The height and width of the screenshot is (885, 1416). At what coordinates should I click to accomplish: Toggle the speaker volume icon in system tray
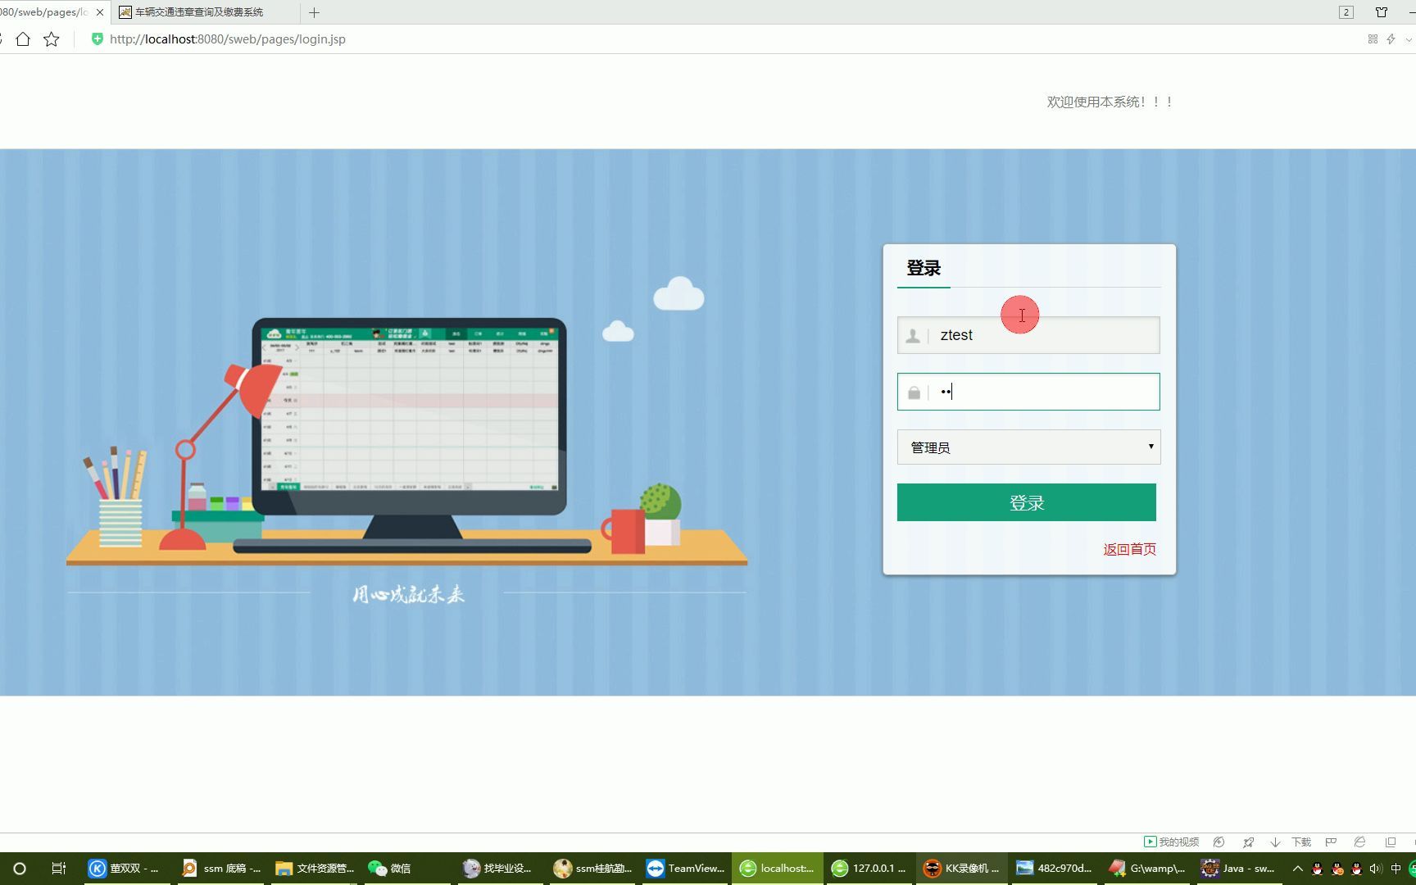coord(1374,868)
